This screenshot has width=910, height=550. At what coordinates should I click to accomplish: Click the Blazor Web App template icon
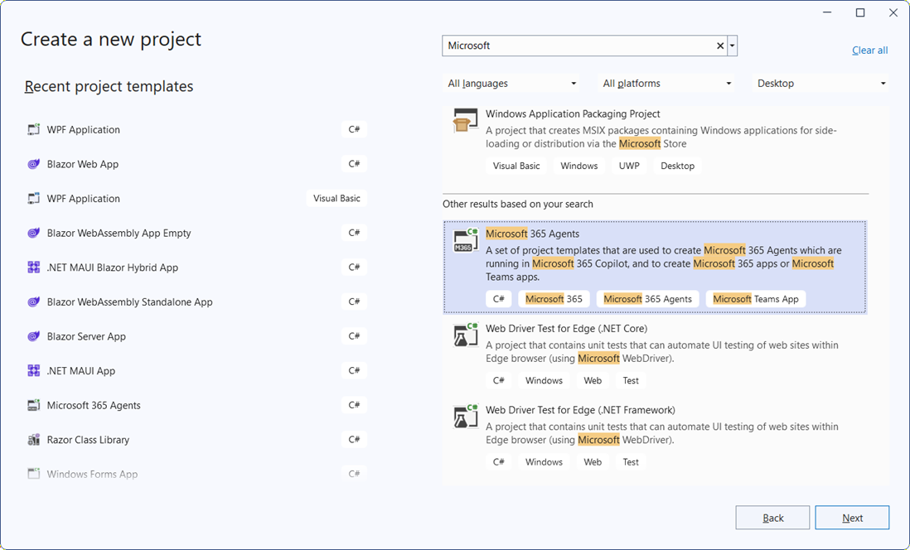(33, 164)
